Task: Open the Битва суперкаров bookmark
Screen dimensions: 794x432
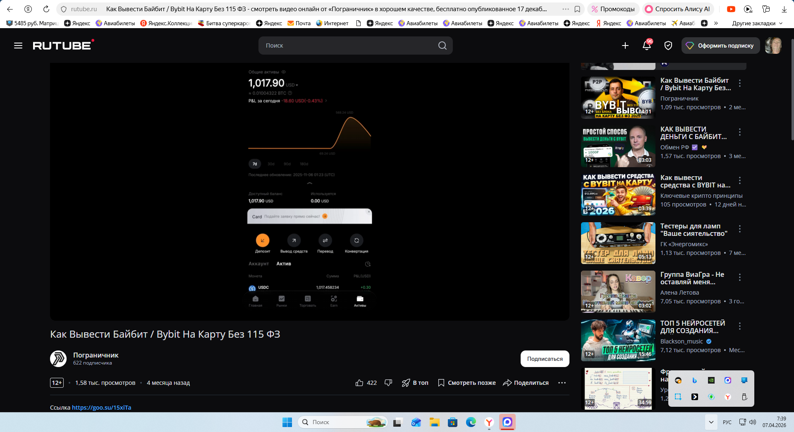Action: [224, 23]
